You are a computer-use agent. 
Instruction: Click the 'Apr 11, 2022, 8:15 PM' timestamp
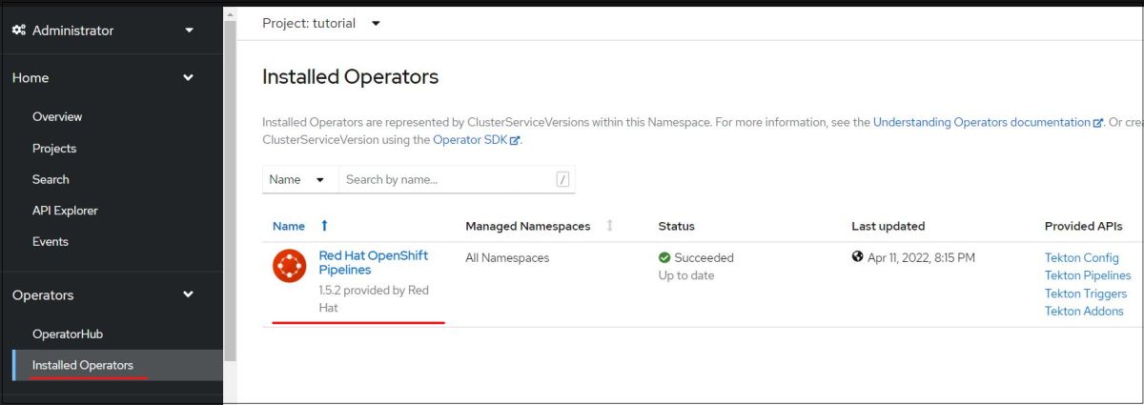[921, 257]
